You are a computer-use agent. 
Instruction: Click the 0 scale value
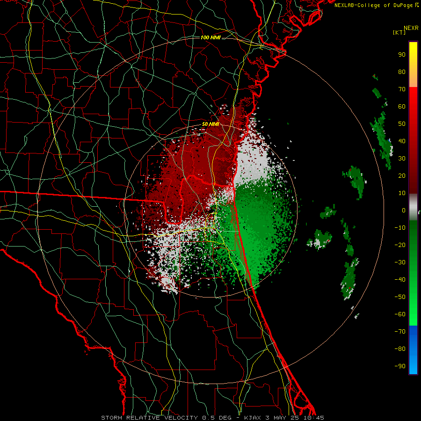click(404, 210)
